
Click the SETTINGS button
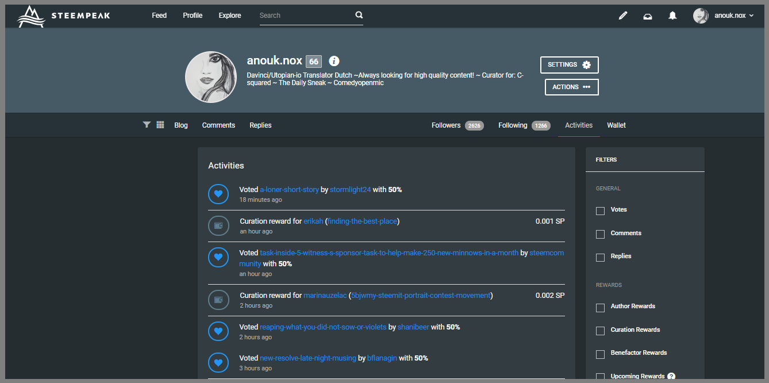tap(569, 65)
